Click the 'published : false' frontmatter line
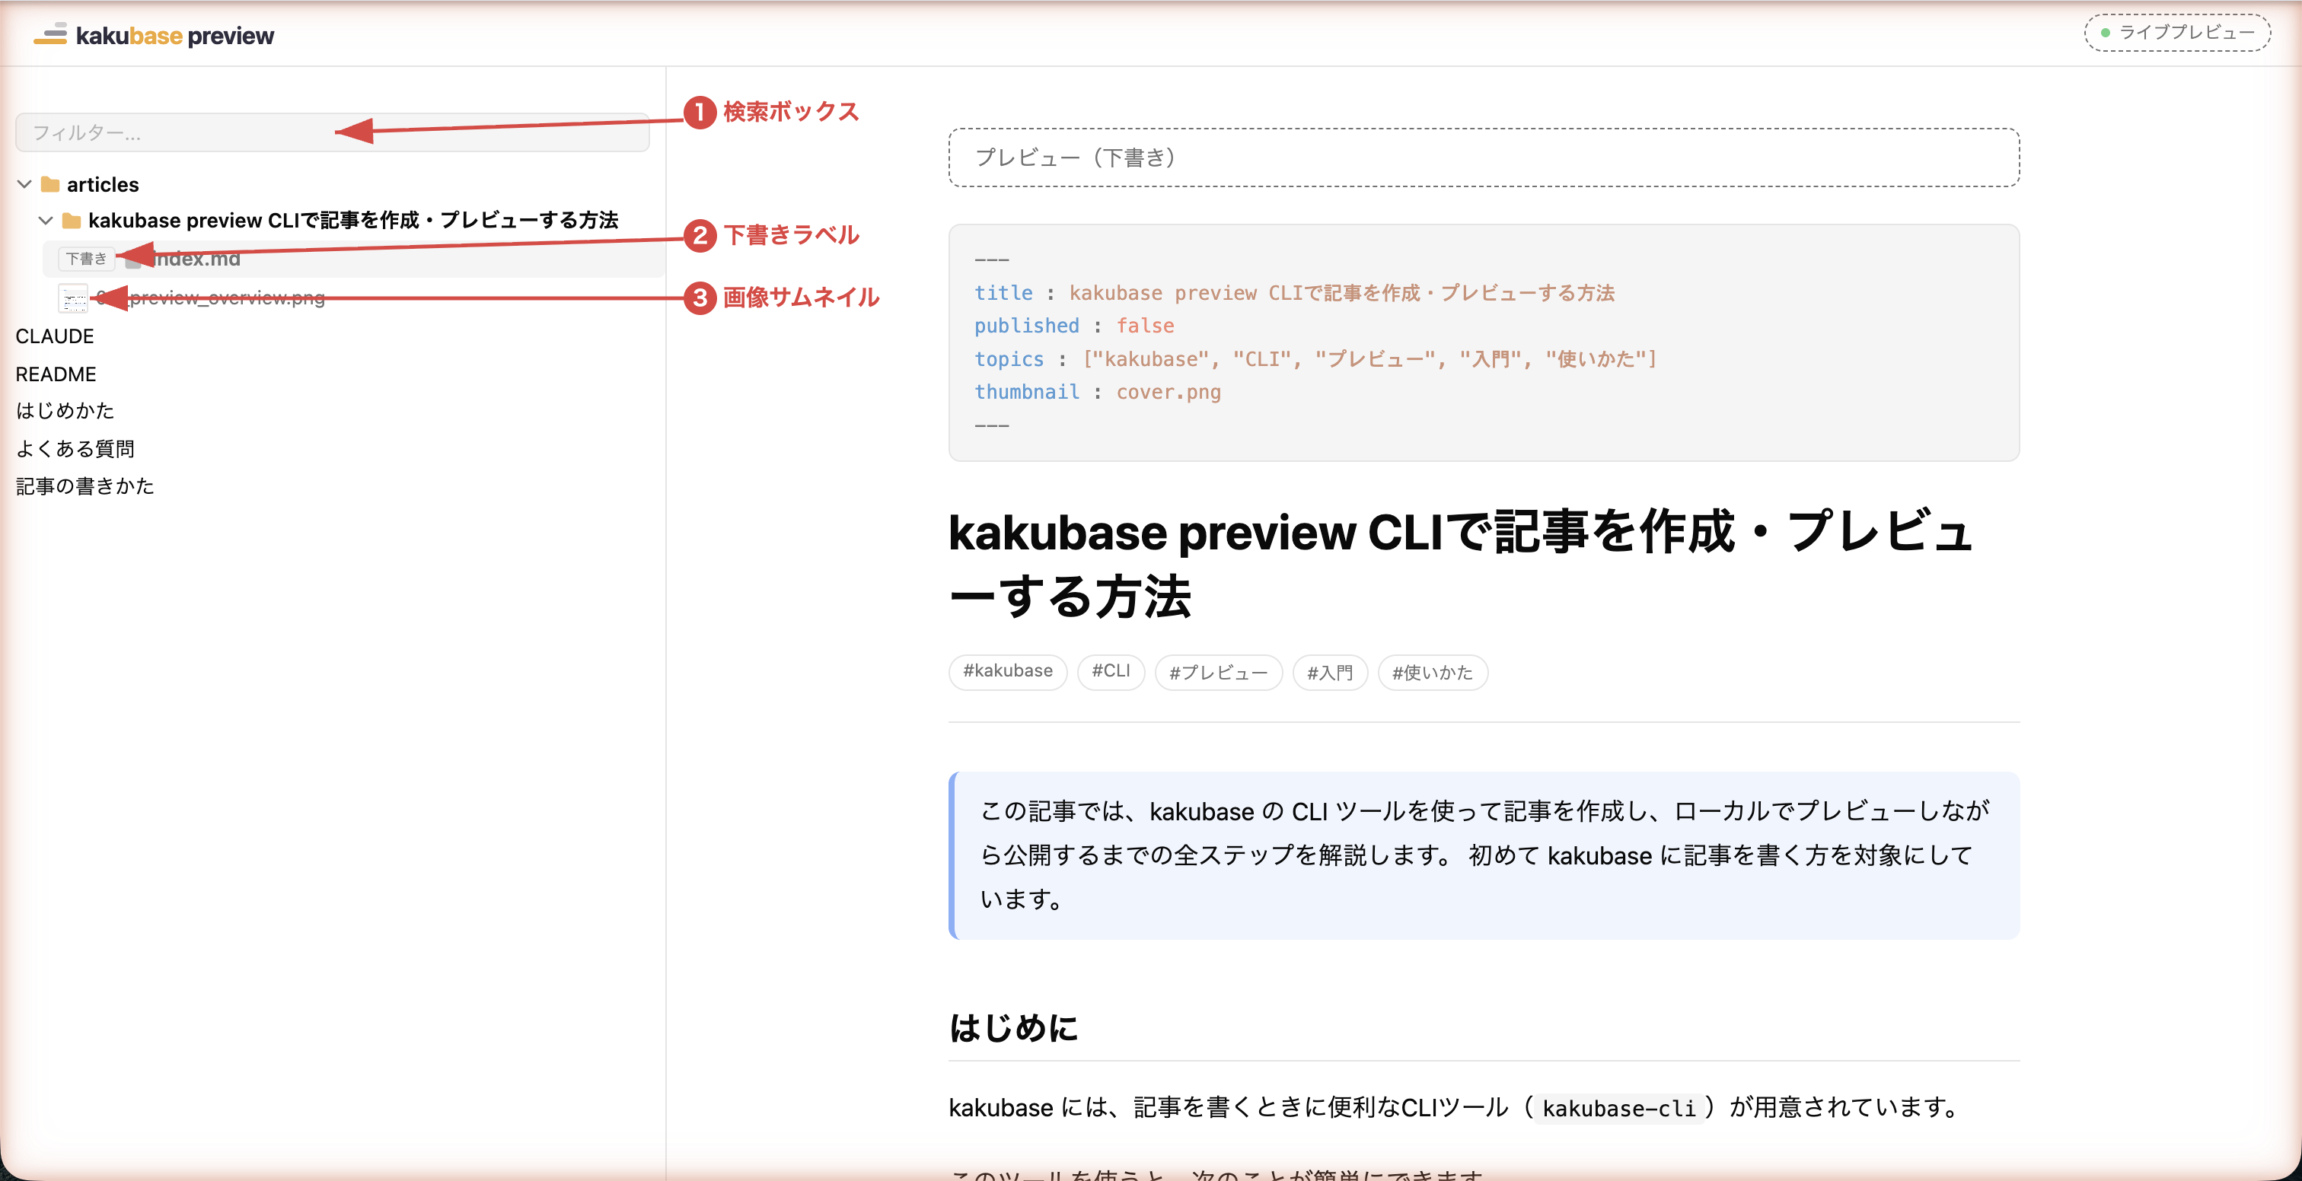The height and width of the screenshot is (1181, 2302). point(1074,326)
